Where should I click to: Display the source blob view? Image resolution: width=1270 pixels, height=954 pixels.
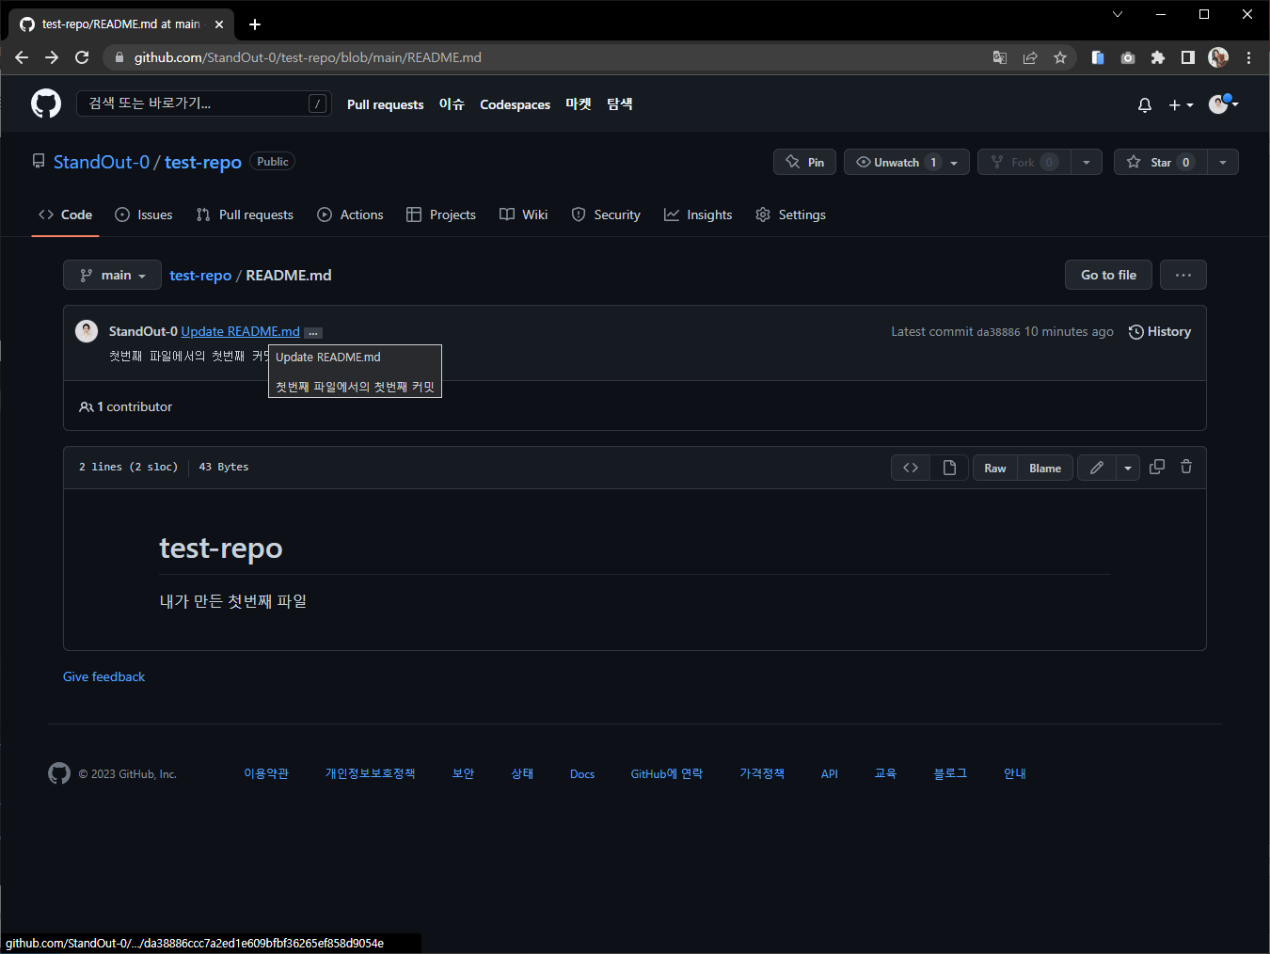(x=911, y=468)
